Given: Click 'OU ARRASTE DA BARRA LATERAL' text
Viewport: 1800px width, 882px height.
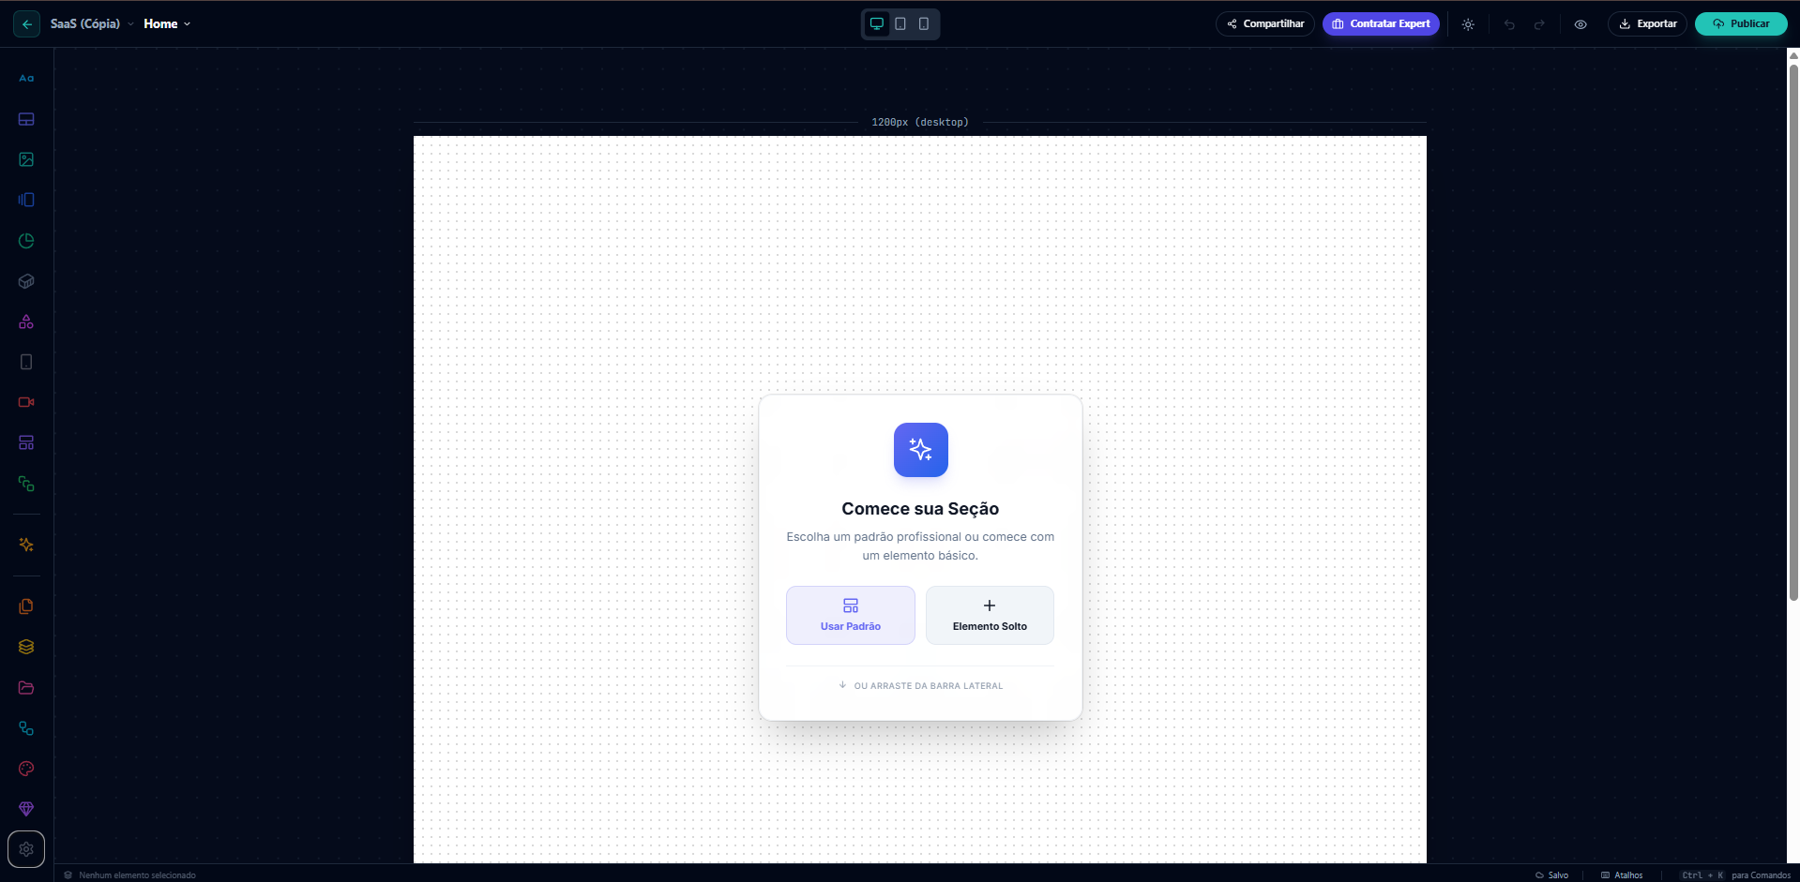Looking at the screenshot, I should click(928, 686).
